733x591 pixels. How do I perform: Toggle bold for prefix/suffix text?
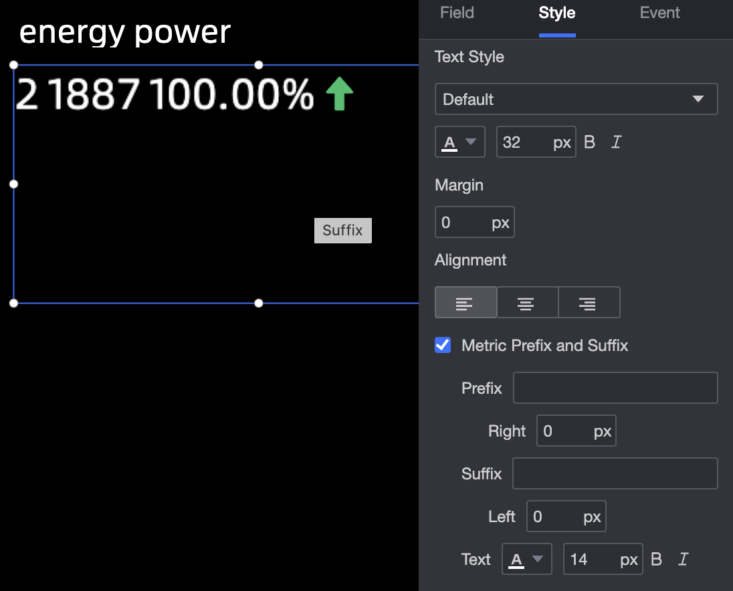tap(656, 559)
